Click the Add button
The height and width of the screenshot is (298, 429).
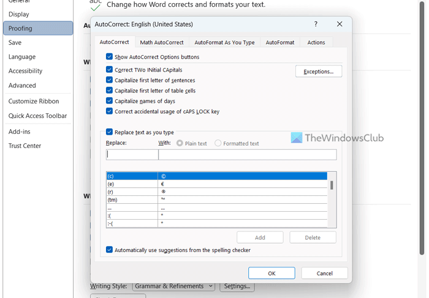point(260,237)
